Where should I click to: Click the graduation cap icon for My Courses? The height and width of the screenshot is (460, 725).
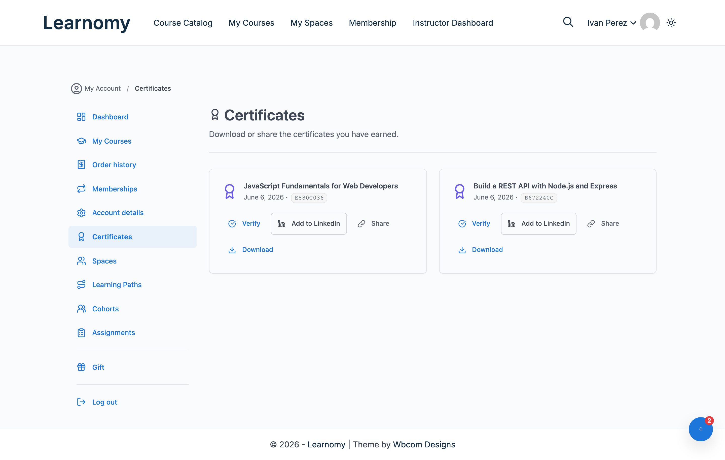click(81, 141)
